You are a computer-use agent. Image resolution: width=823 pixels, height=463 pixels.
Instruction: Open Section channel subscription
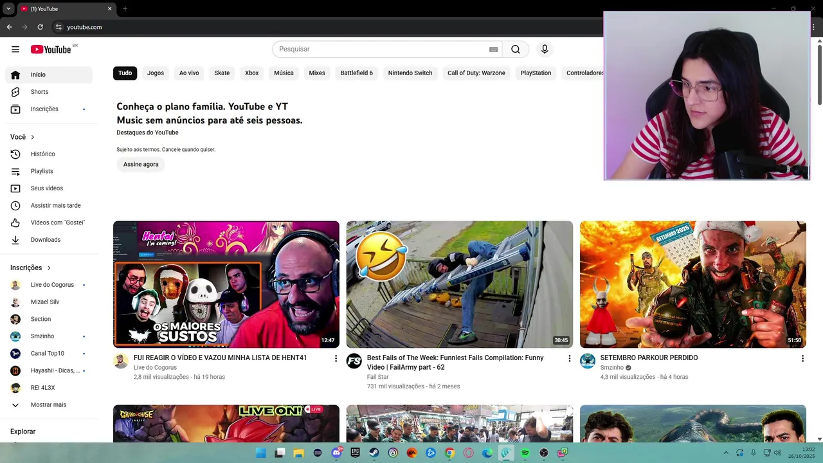[x=49, y=319]
